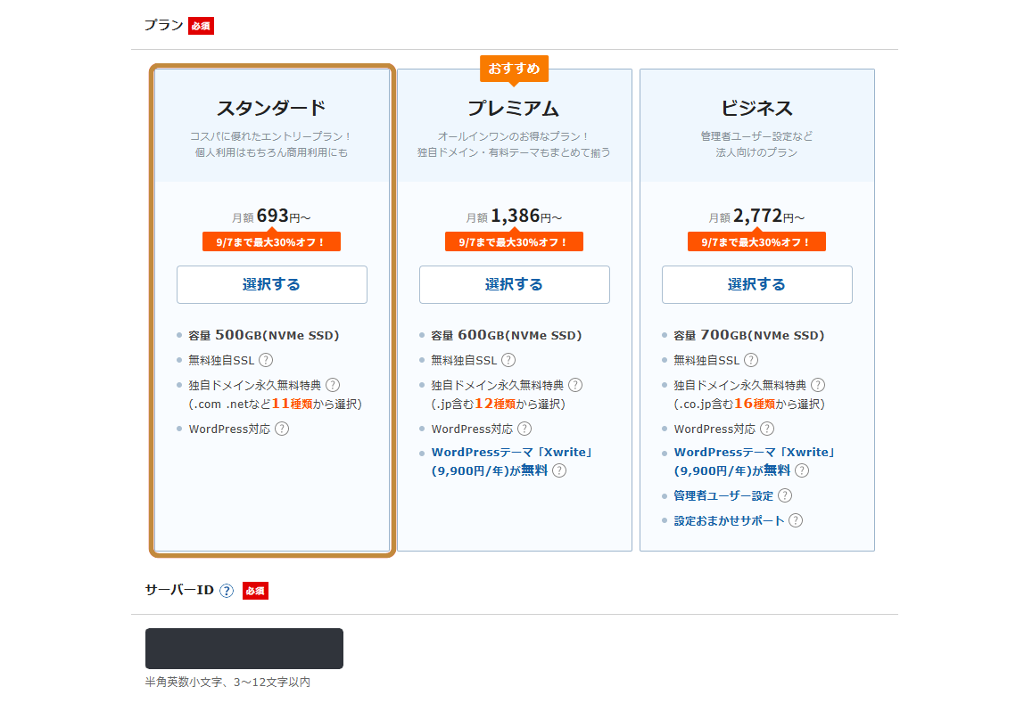Viewport: 1024px width, 703px height.
Task: Click the 16種類から選択 domain note
Action: [749, 404]
